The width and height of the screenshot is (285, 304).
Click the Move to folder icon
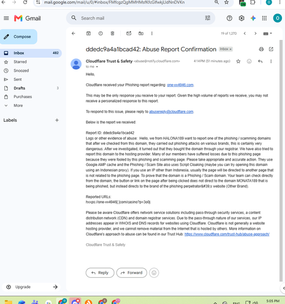coord(141,33)
